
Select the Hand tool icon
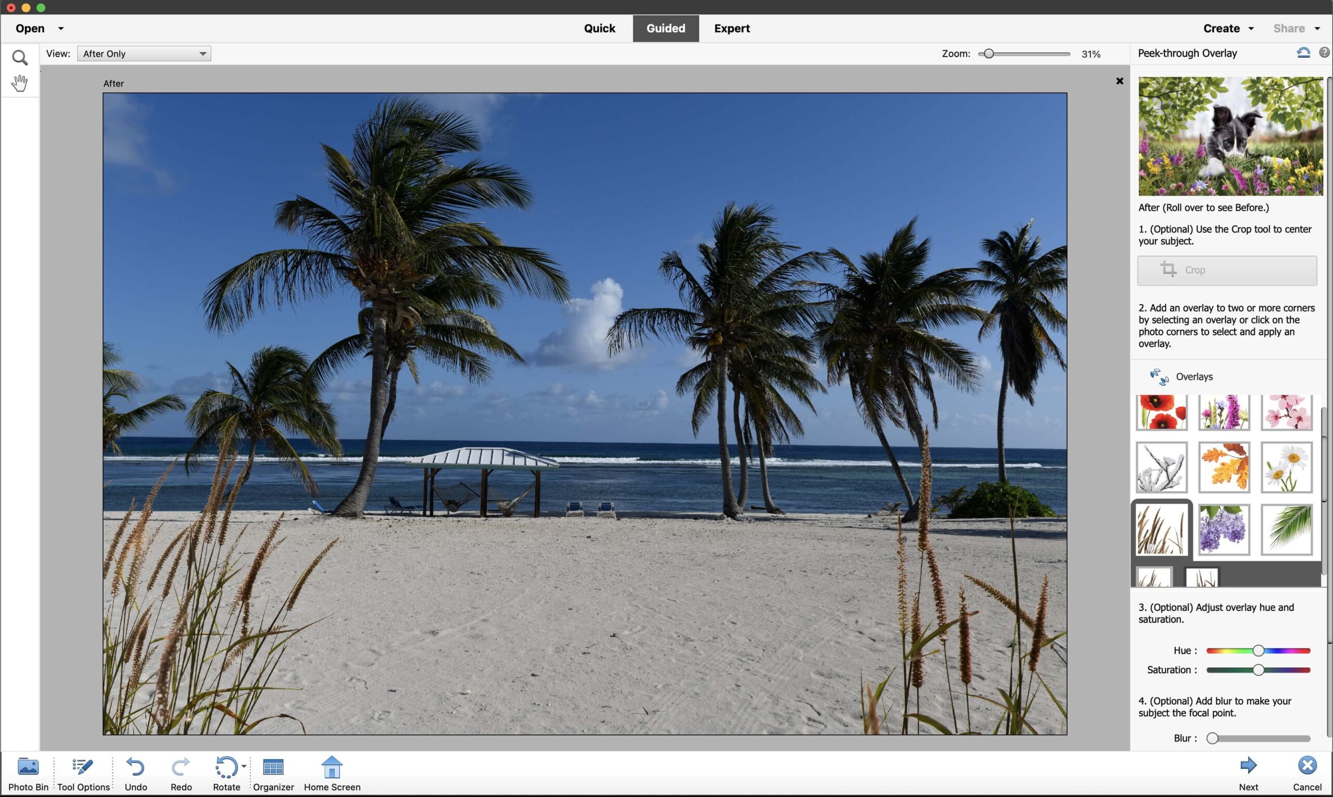pos(19,83)
